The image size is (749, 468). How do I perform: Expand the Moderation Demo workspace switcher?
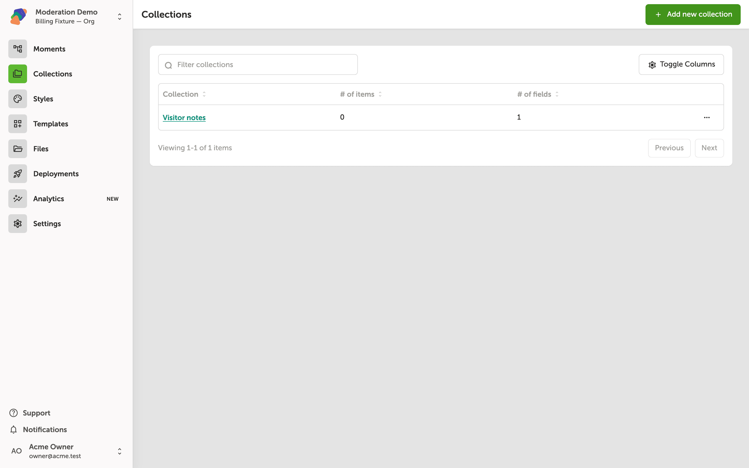pos(119,17)
